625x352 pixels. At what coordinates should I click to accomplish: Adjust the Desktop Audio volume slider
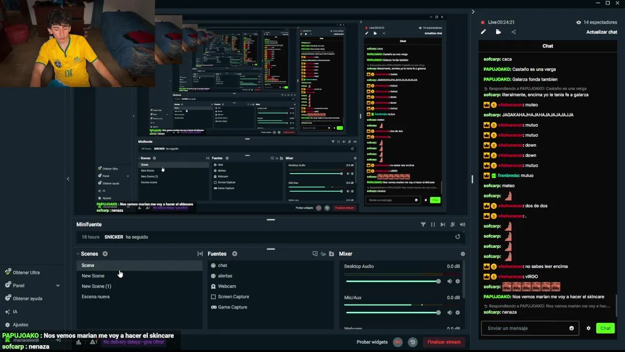coord(393,281)
